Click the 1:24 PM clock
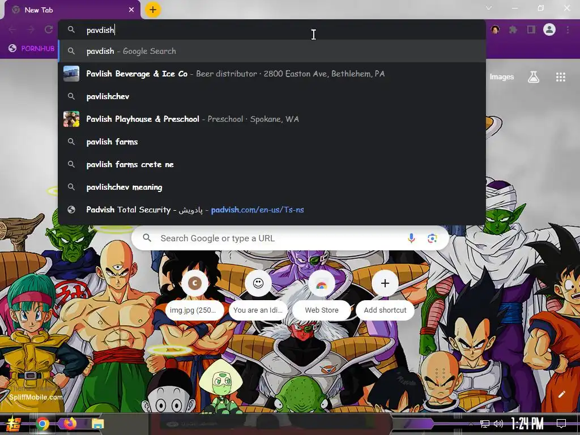The image size is (580, 435). pos(527,424)
